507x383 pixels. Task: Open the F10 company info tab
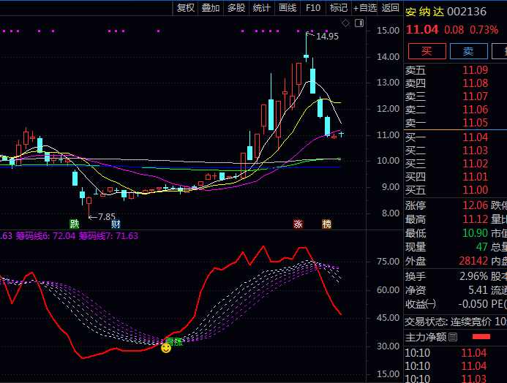[313, 8]
